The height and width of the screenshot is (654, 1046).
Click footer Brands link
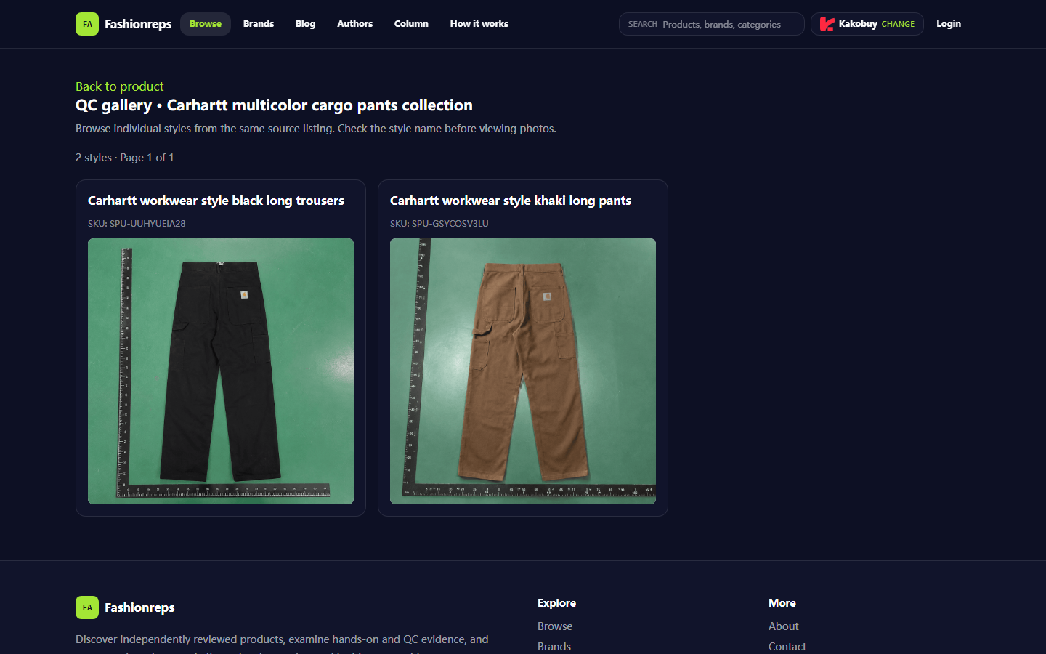pyautogui.click(x=554, y=647)
